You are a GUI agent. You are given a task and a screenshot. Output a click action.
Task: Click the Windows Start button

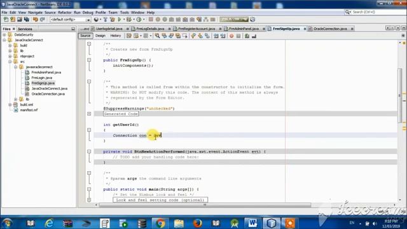[x=7, y=223]
